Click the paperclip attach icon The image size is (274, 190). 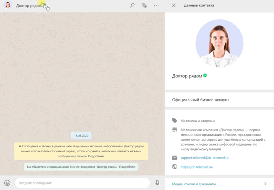click(144, 5)
